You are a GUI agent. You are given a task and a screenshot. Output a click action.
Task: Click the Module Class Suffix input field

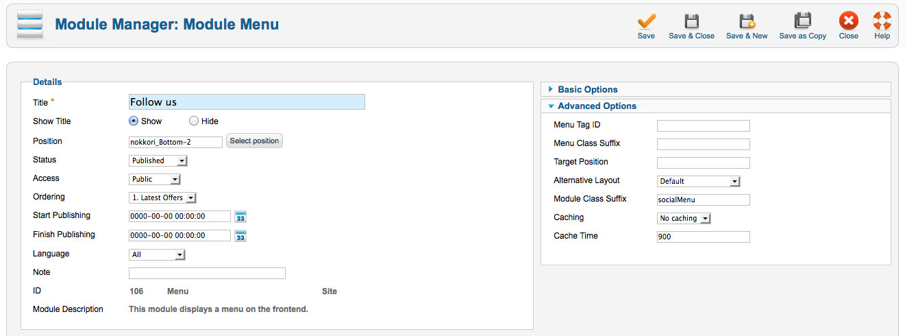click(x=704, y=200)
